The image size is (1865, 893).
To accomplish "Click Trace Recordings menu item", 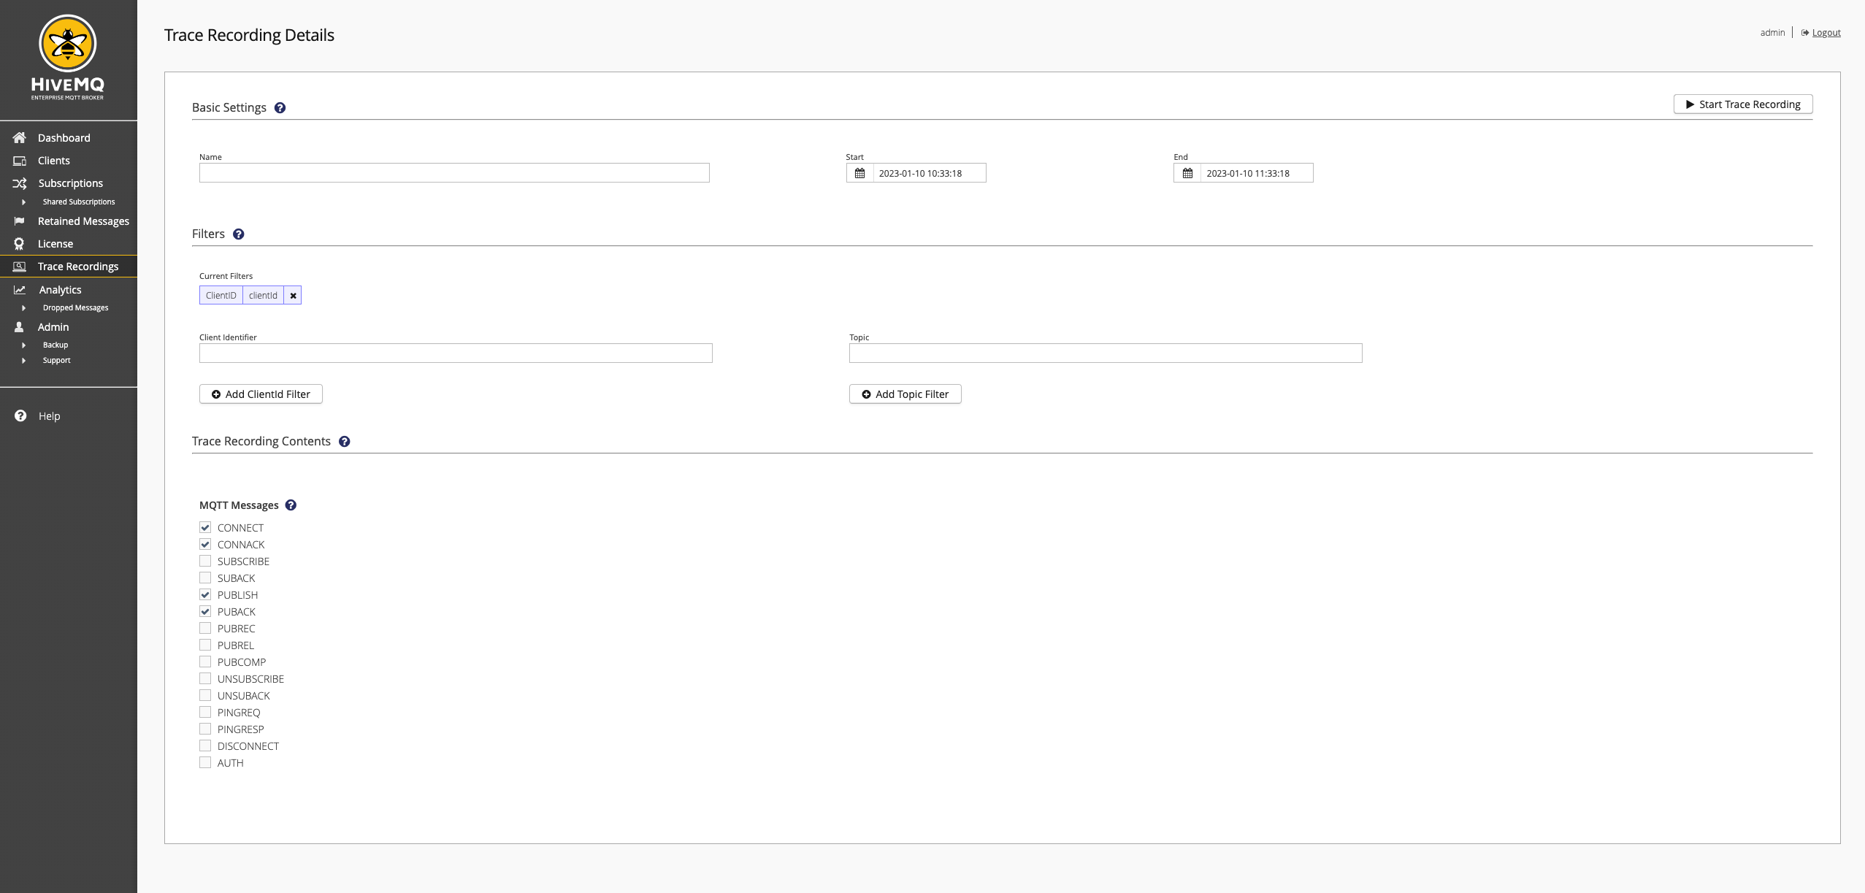I will tap(77, 267).
